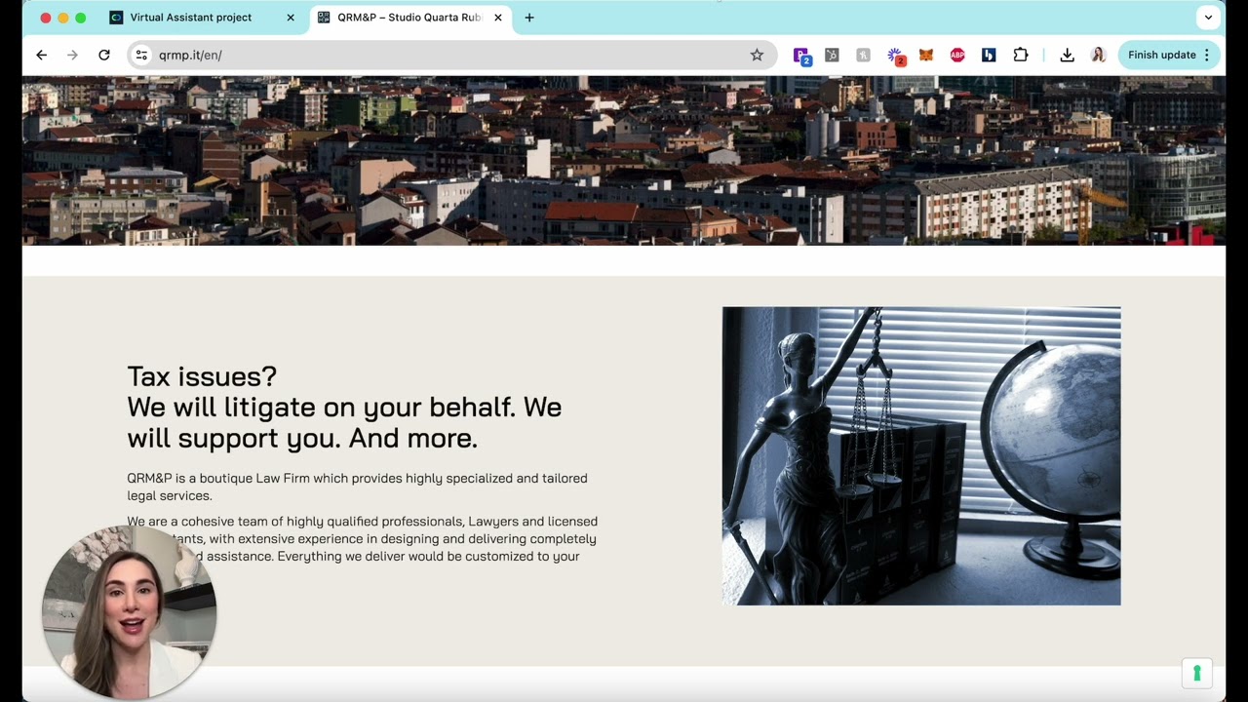Open a new browser tab

click(529, 18)
